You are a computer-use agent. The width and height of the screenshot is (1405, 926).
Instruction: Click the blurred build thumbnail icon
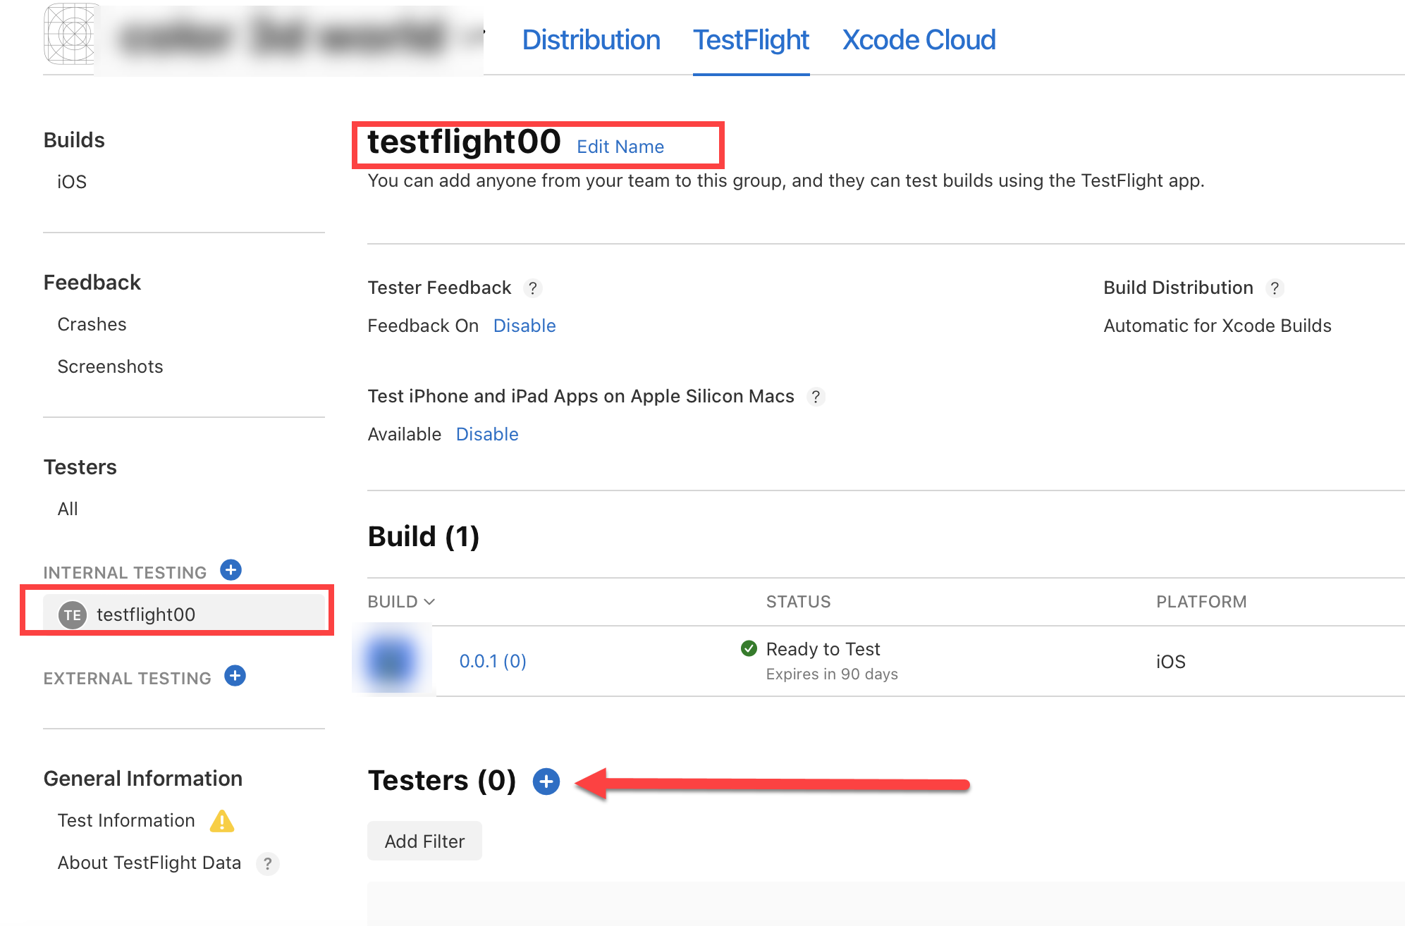[x=391, y=660]
